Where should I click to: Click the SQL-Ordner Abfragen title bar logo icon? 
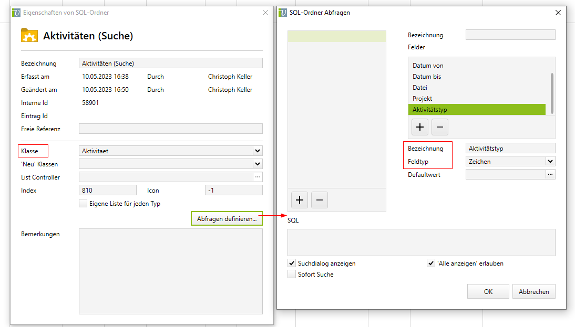click(283, 12)
